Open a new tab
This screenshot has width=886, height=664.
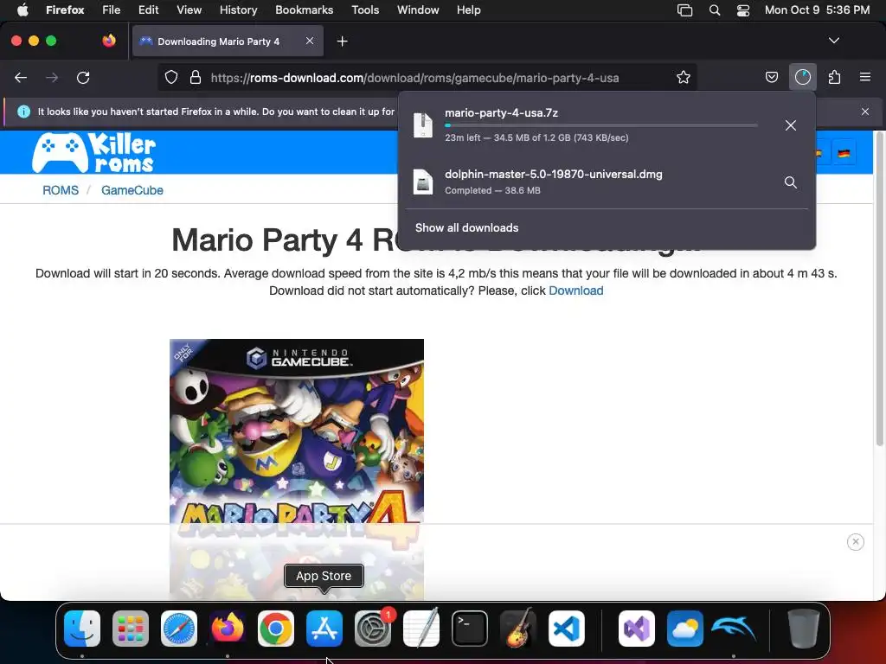click(342, 41)
